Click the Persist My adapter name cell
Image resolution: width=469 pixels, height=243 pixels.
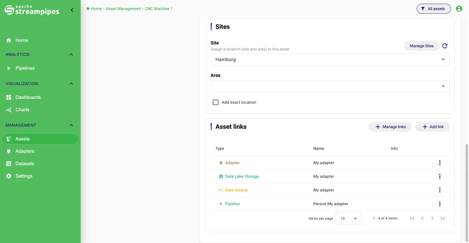(x=331, y=204)
